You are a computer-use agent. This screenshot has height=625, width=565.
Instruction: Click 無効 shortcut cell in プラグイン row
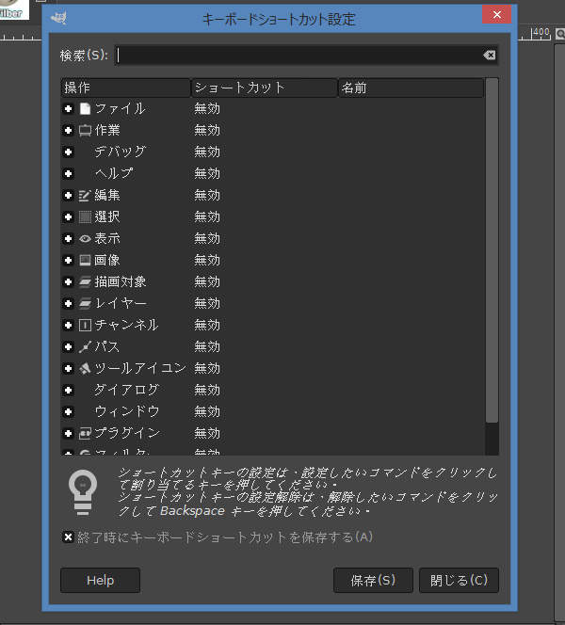[x=207, y=433]
